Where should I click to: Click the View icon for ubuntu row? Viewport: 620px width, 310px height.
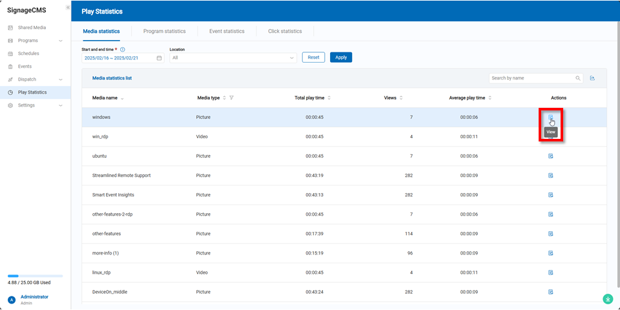pos(551,156)
